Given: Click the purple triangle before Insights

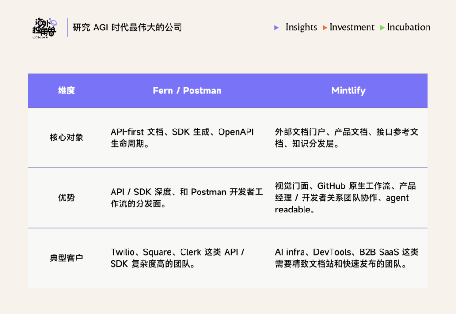Looking at the screenshot, I should tap(276, 28).
